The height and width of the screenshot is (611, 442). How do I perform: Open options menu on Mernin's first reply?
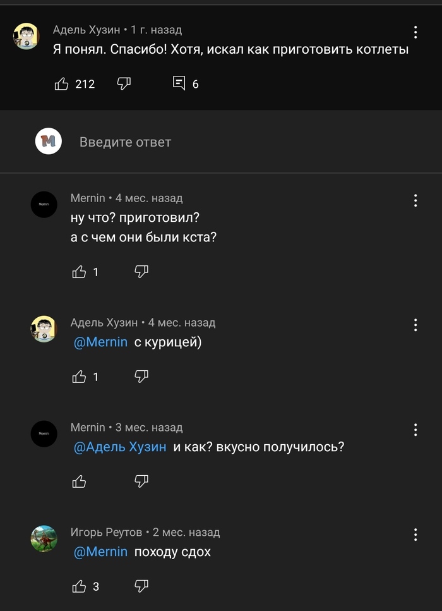415,201
